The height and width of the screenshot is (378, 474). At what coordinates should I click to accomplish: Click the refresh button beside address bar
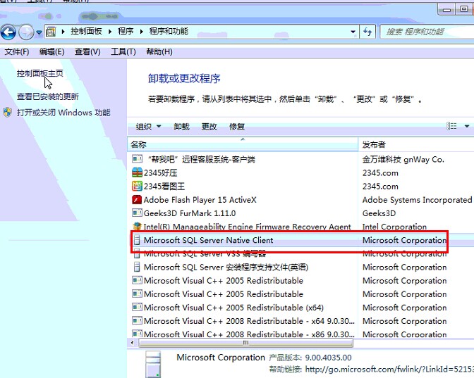pos(367,32)
